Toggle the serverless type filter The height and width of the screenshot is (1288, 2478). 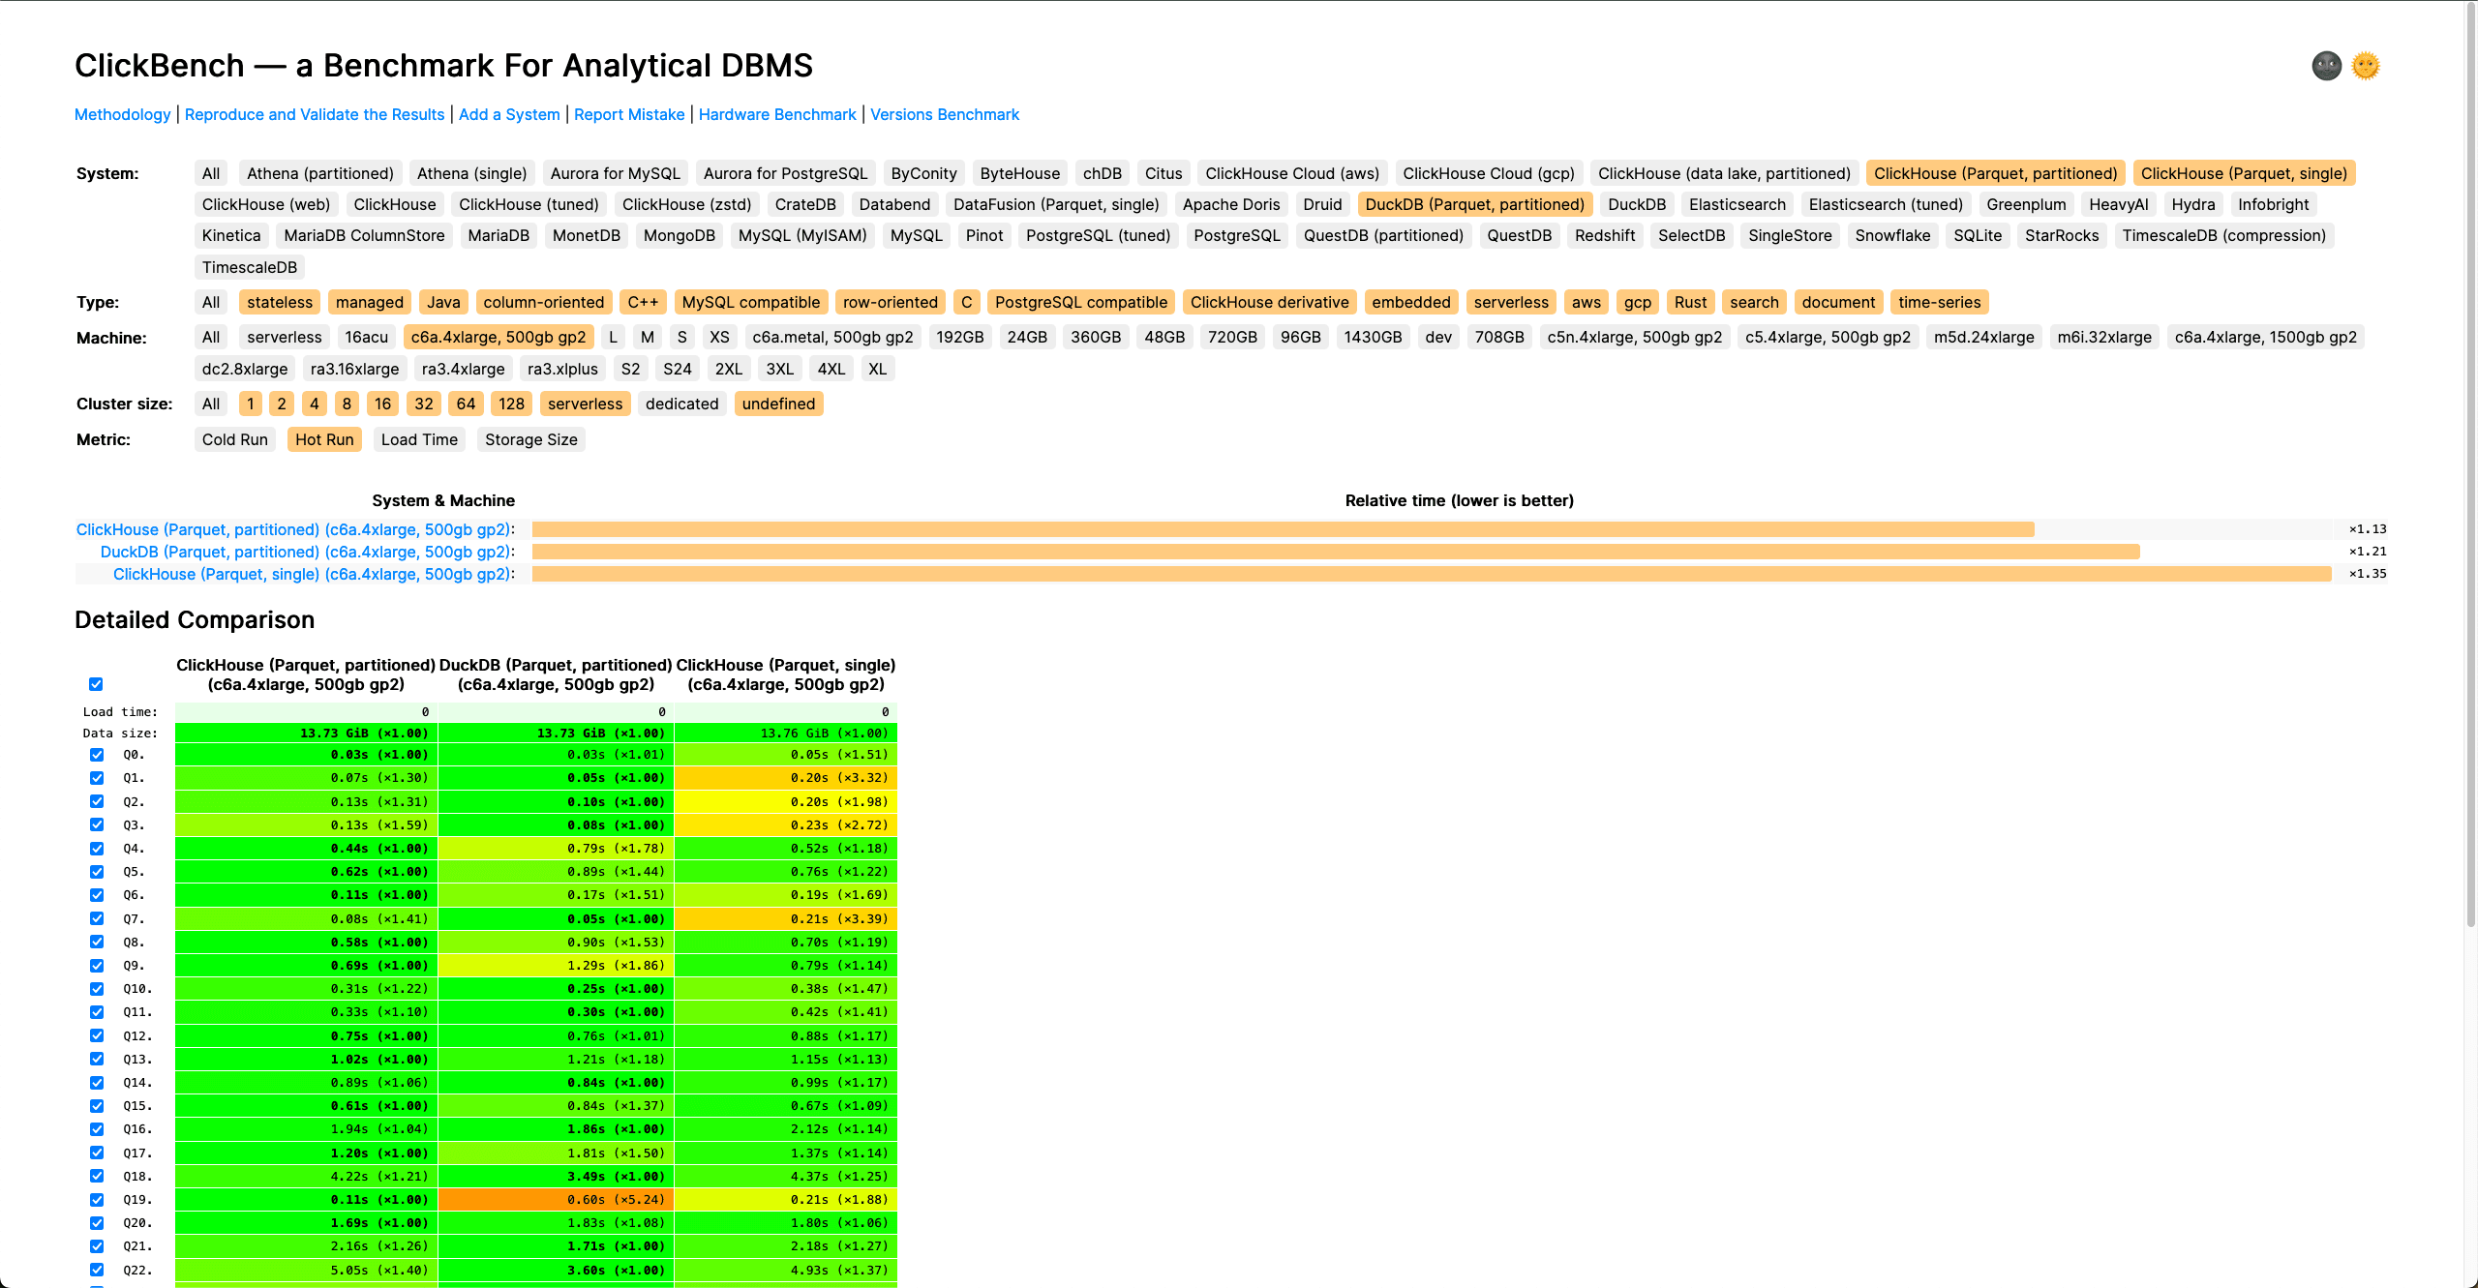point(1510,302)
